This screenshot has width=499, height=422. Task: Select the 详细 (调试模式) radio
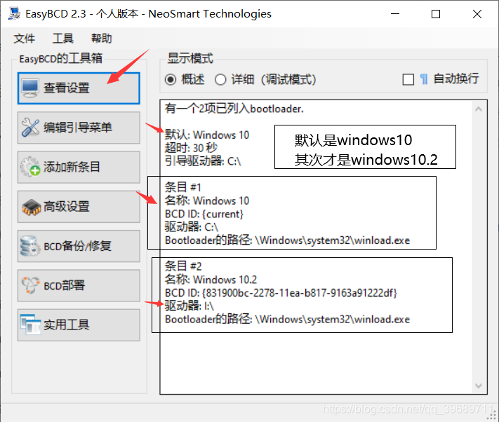click(x=220, y=79)
